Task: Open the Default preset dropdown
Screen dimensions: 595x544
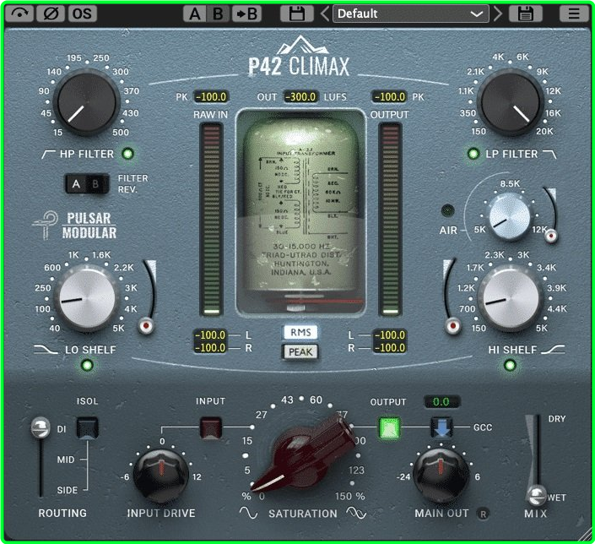Action: coord(410,14)
